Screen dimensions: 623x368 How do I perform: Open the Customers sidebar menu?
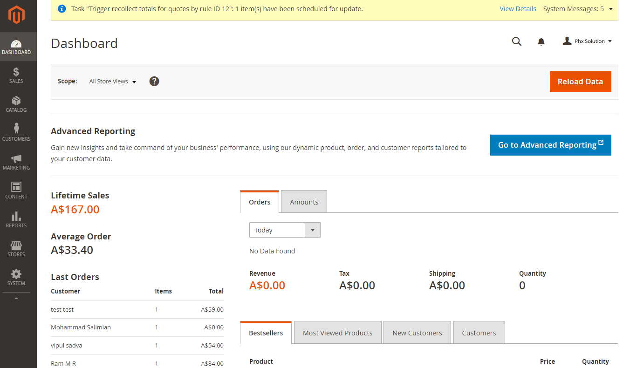click(x=16, y=133)
